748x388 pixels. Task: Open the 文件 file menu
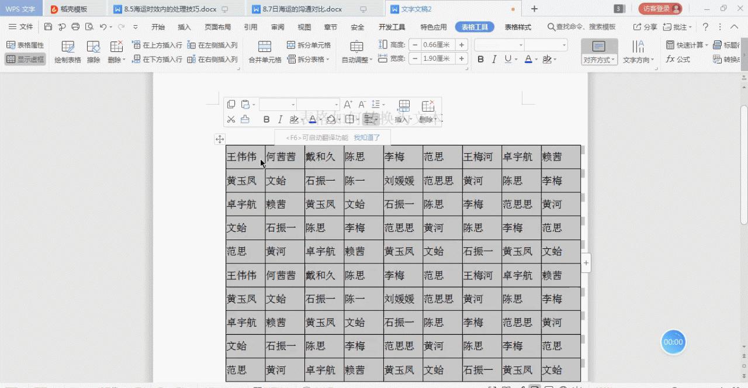pyautogui.click(x=21, y=27)
